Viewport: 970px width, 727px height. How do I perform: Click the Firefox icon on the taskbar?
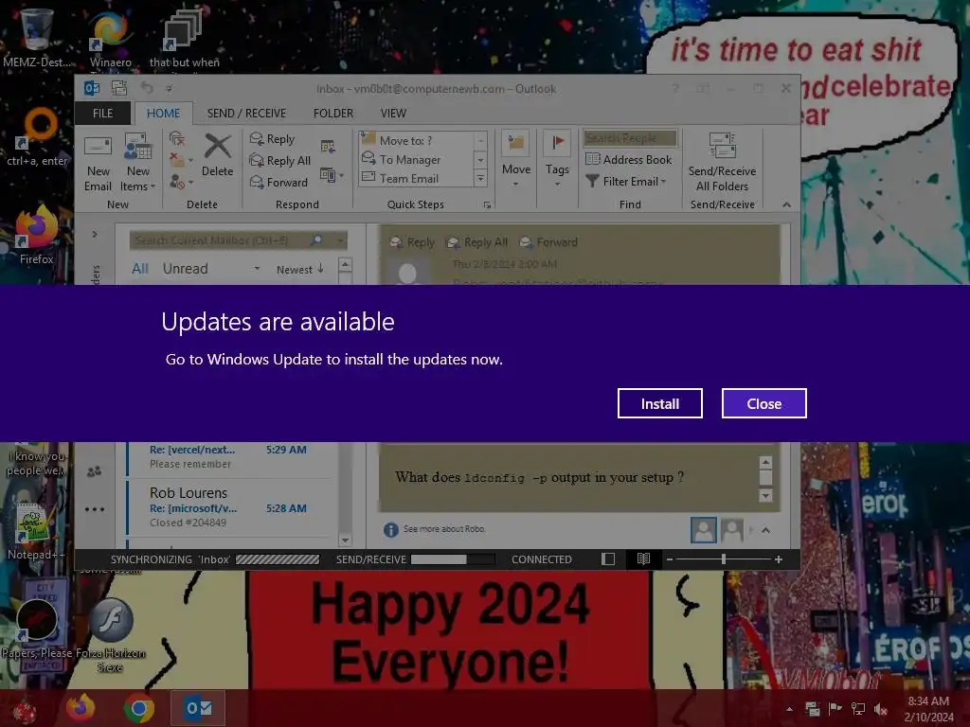(x=81, y=708)
